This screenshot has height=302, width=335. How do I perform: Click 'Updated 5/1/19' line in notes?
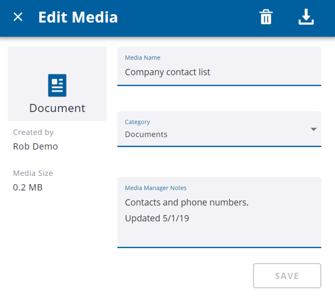click(x=157, y=218)
